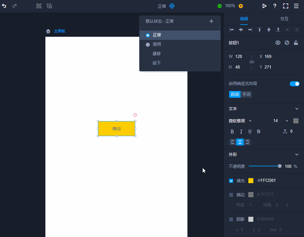Switch to the 交互 tab
Image resolution: width=304 pixels, height=237 pixels.
[x=284, y=19]
